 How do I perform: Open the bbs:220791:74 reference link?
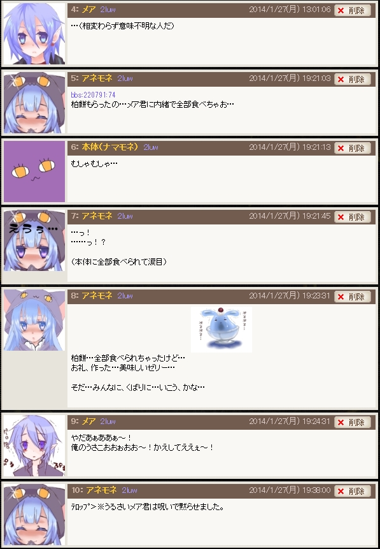click(93, 95)
